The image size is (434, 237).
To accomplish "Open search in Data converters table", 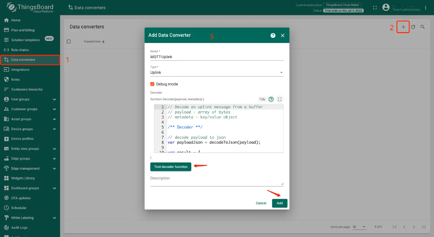I will tap(422, 27).
